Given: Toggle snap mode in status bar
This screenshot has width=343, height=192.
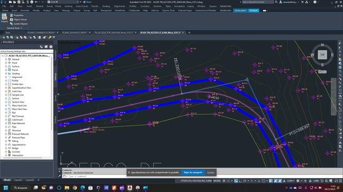Looking at the screenshot, I should coord(228,181).
